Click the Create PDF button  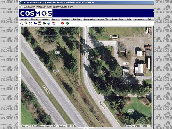click(x=103, y=19)
